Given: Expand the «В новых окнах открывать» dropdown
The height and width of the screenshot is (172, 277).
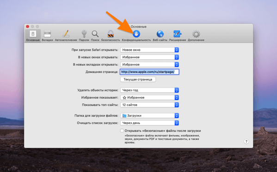Looking at the screenshot, I should pos(150,57).
